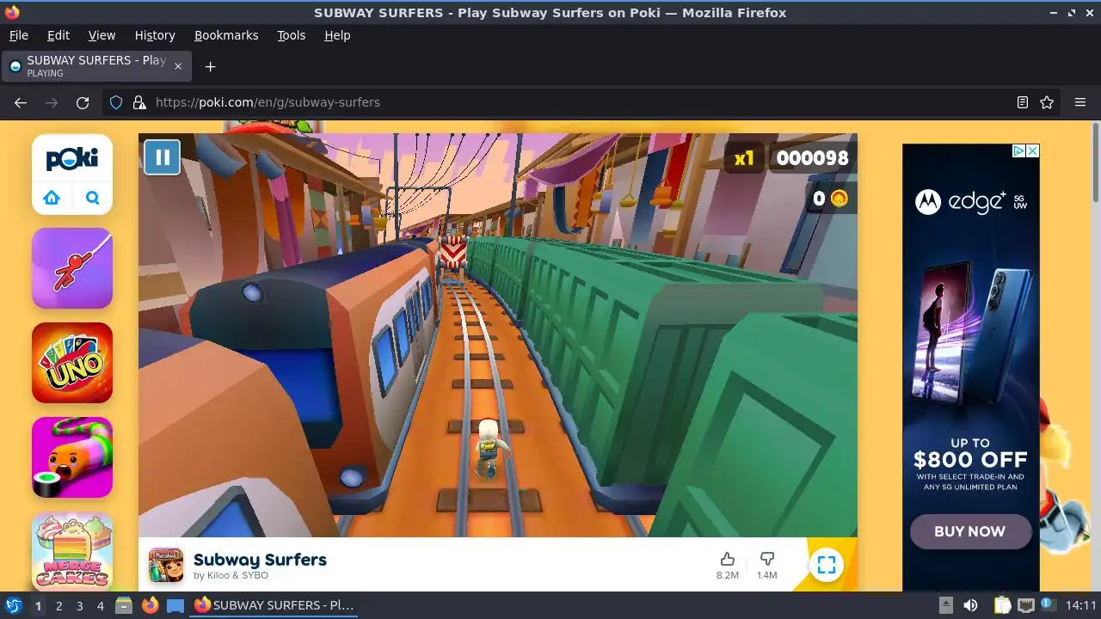Image resolution: width=1101 pixels, height=619 pixels.
Task: Enter fullscreen mode for the game
Action: 827,565
